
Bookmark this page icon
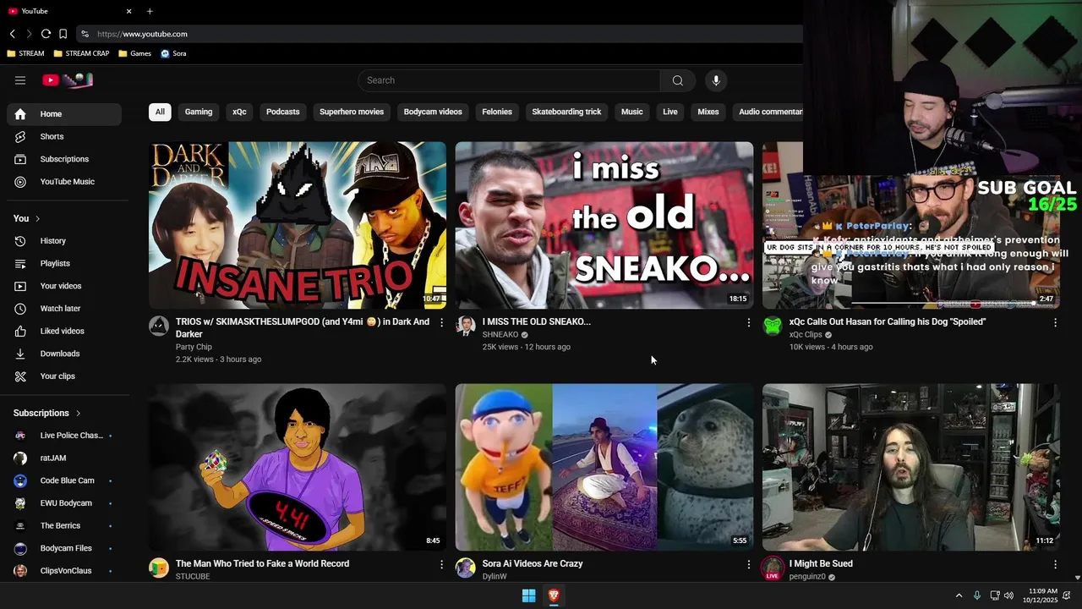(63, 34)
